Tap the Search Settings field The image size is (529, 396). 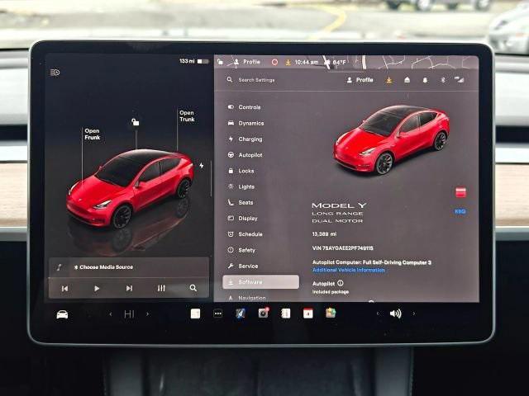pyautogui.click(x=256, y=80)
